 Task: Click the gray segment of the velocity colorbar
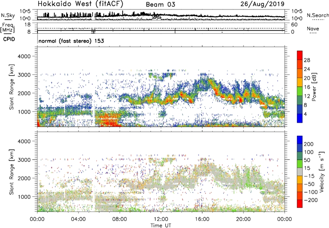pos(300,172)
